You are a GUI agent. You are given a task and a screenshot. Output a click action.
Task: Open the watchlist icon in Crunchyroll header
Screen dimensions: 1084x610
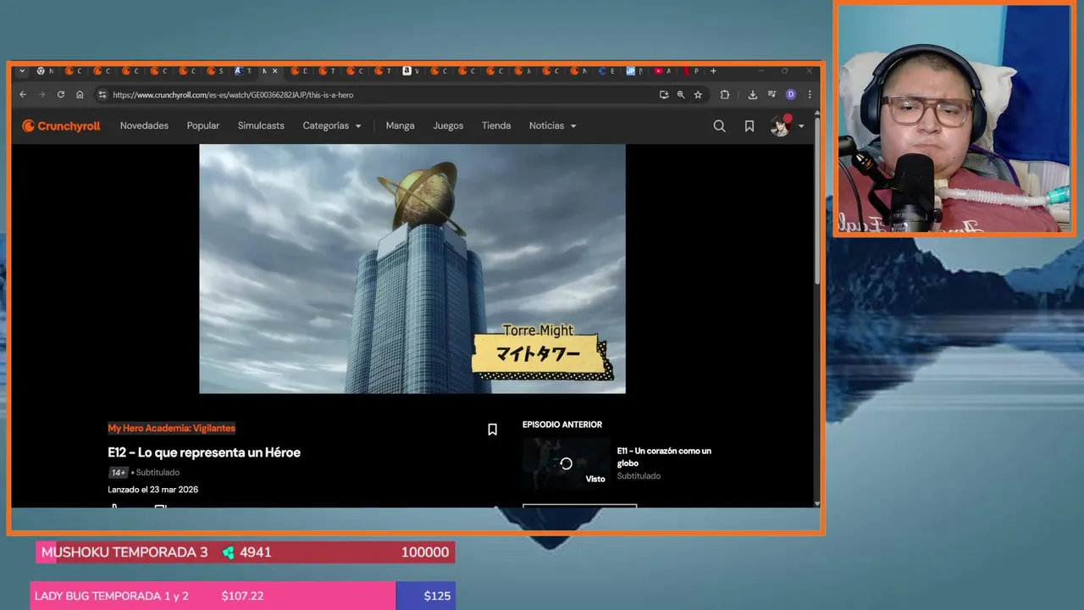click(749, 126)
